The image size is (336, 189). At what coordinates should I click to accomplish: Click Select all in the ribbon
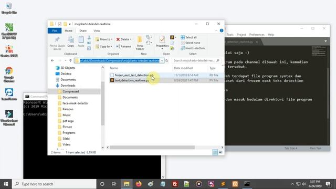(188, 37)
